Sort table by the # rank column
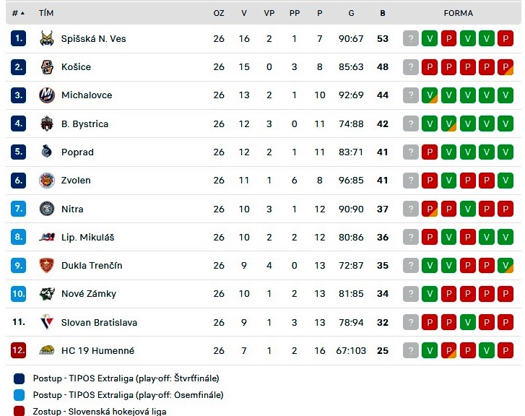Image resolution: width=525 pixels, height=416 pixels. (18, 13)
